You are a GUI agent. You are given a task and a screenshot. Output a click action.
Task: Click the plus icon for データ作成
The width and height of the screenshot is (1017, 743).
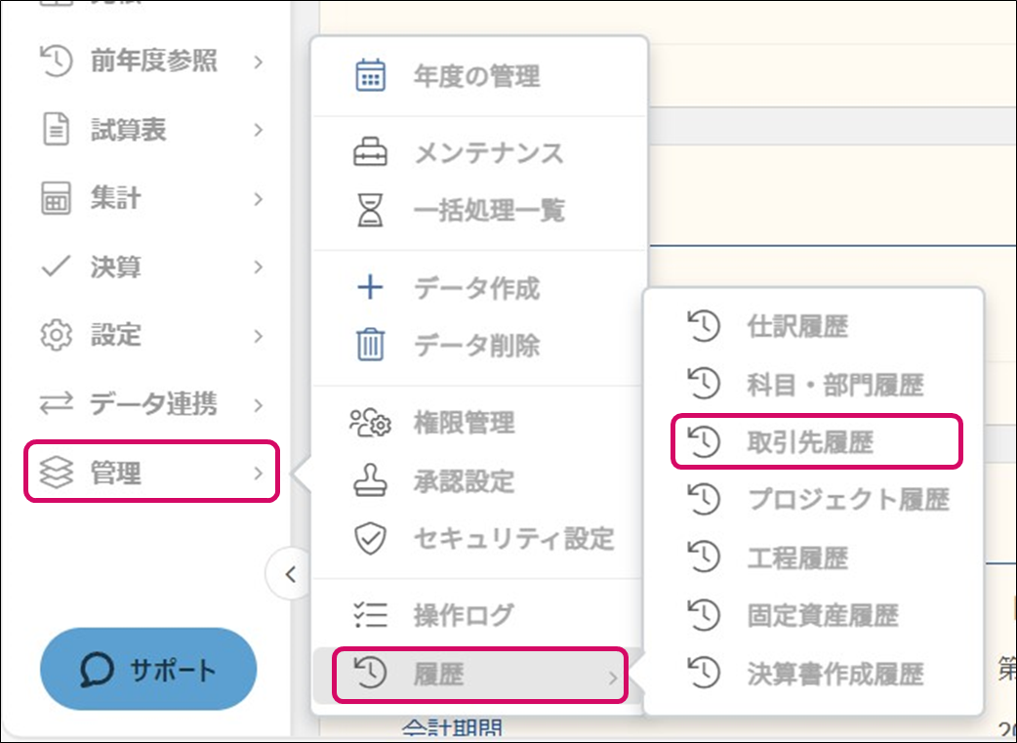pos(370,288)
